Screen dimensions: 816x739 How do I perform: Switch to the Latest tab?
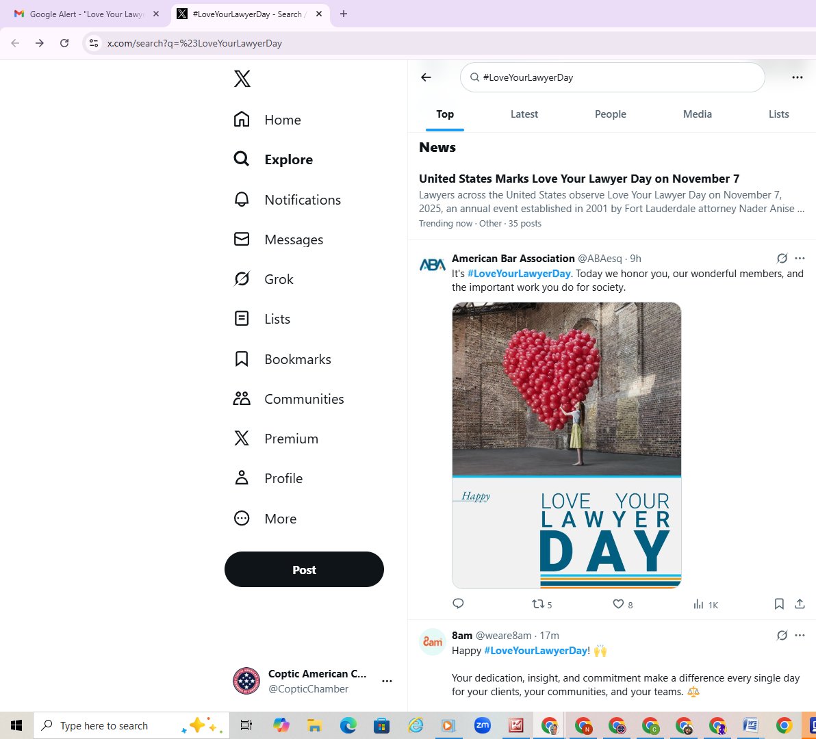coord(524,114)
